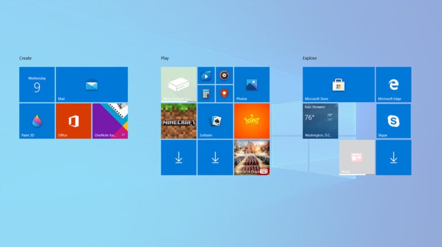Image resolution: width=442 pixels, height=247 pixels.
Task: Open the orange King tile
Action: 252,121
